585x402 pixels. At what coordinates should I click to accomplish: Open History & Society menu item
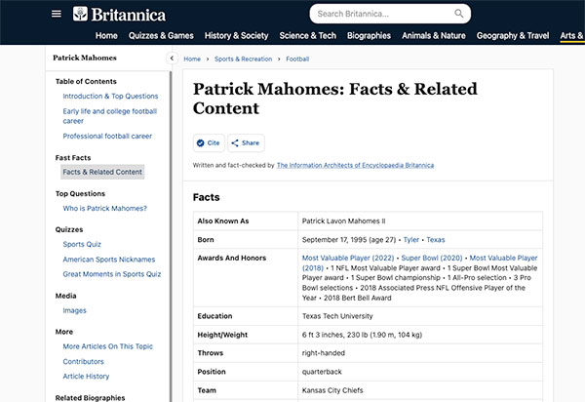click(237, 36)
